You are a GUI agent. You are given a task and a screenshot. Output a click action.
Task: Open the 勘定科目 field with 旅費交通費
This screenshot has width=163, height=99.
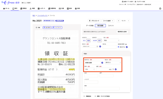click(92, 63)
